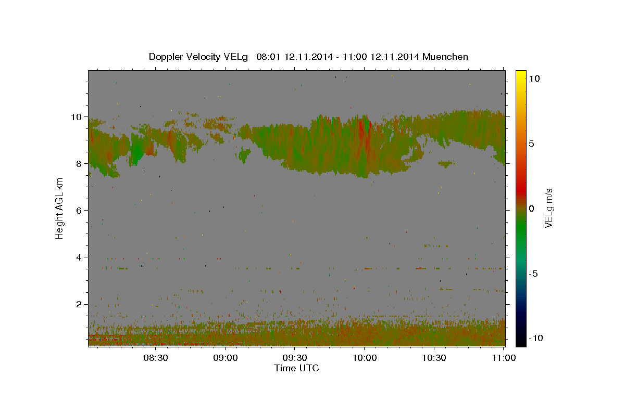This screenshot has width=625, height=416.
Task: Click the 09:00 time tick label
Action: [x=226, y=358]
